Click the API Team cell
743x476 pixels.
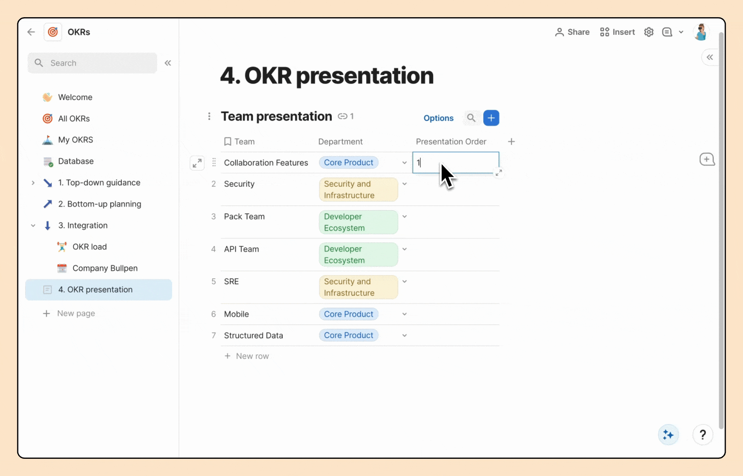tap(241, 249)
